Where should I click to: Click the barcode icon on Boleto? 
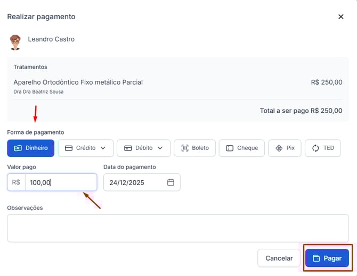click(185, 148)
